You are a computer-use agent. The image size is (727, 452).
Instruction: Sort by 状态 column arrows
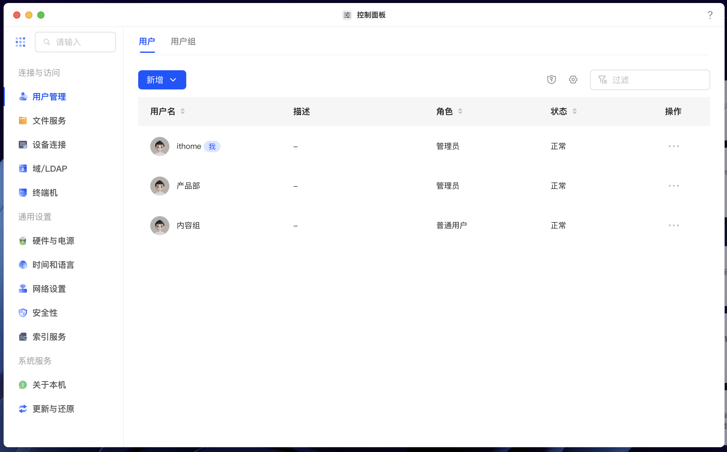[x=574, y=111]
